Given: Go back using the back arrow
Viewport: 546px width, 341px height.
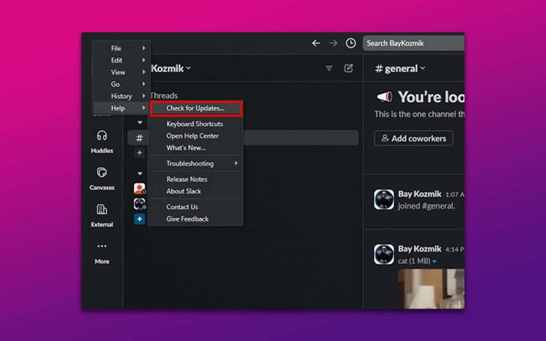Looking at the screenshot, I should pos(316,43).
